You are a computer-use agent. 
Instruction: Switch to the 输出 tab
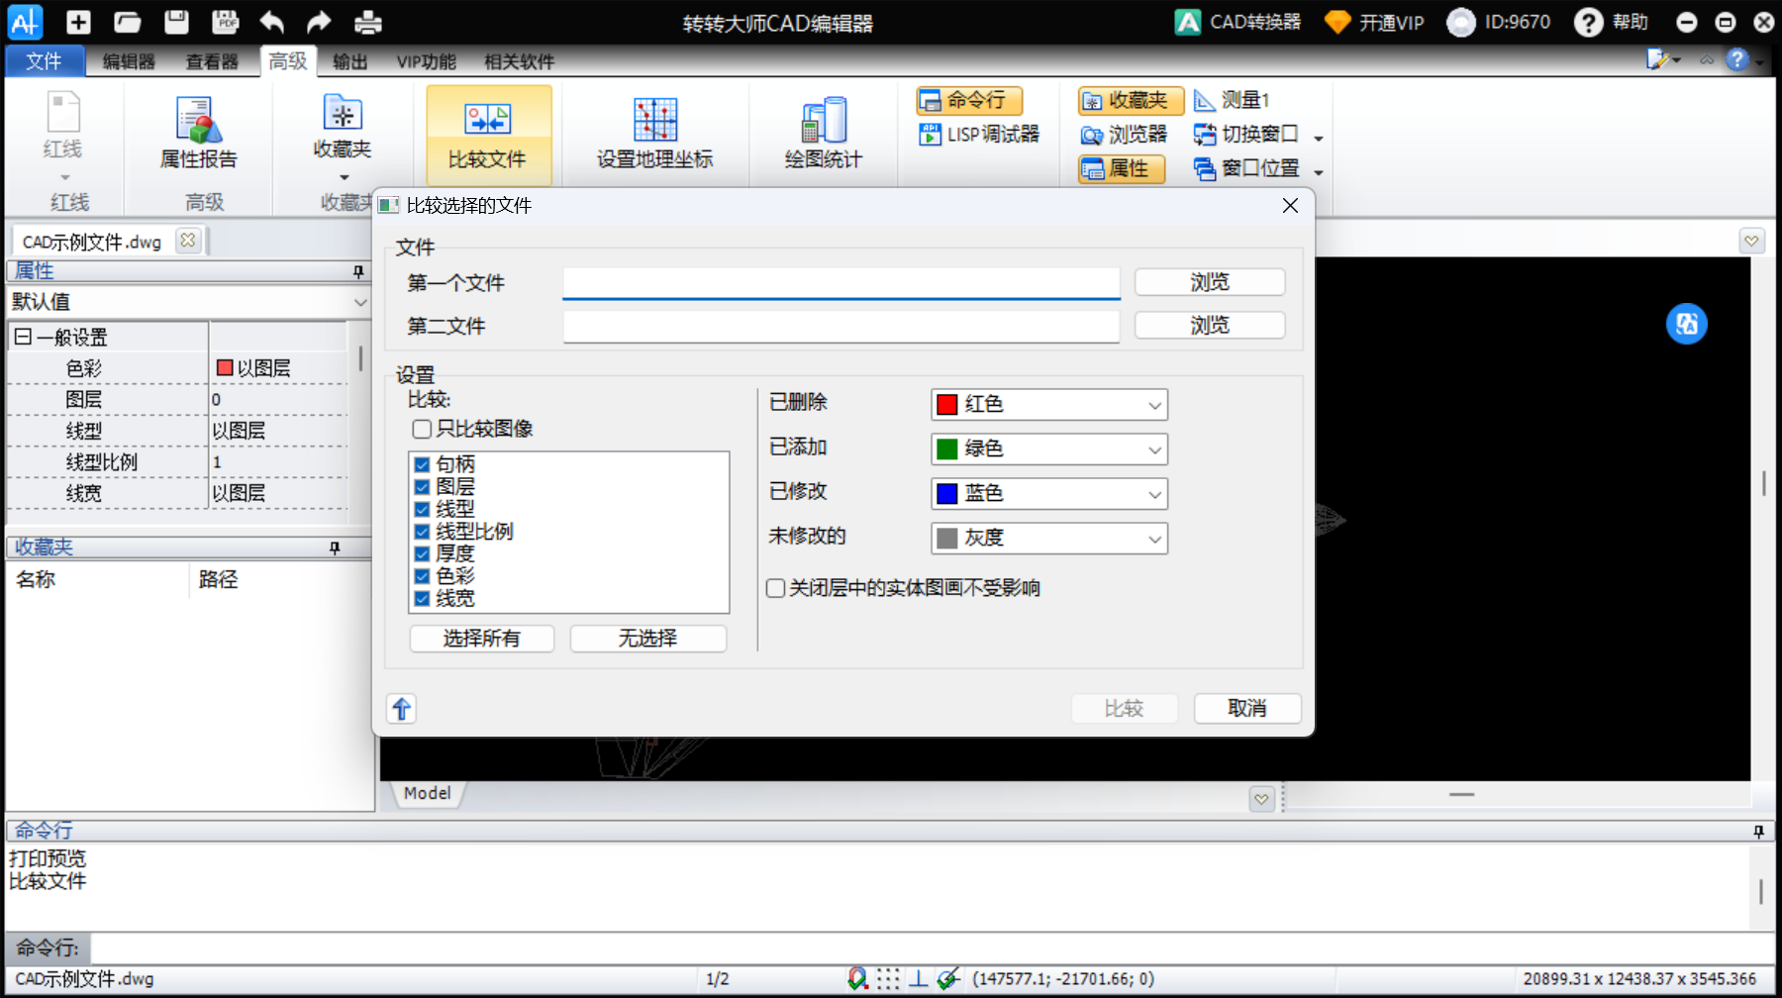pos(349,61)
